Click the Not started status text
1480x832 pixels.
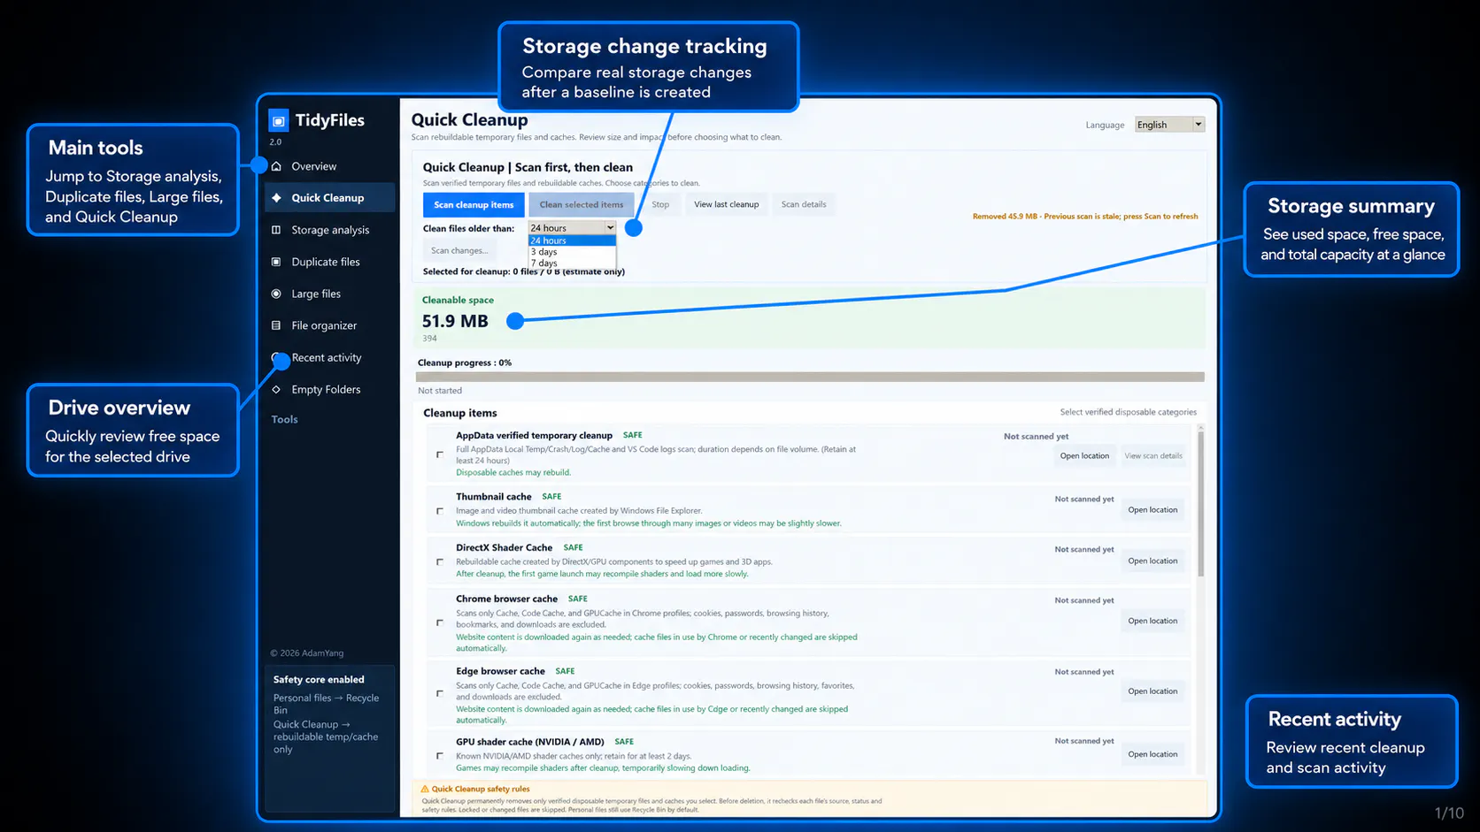(x=439, y=391)
